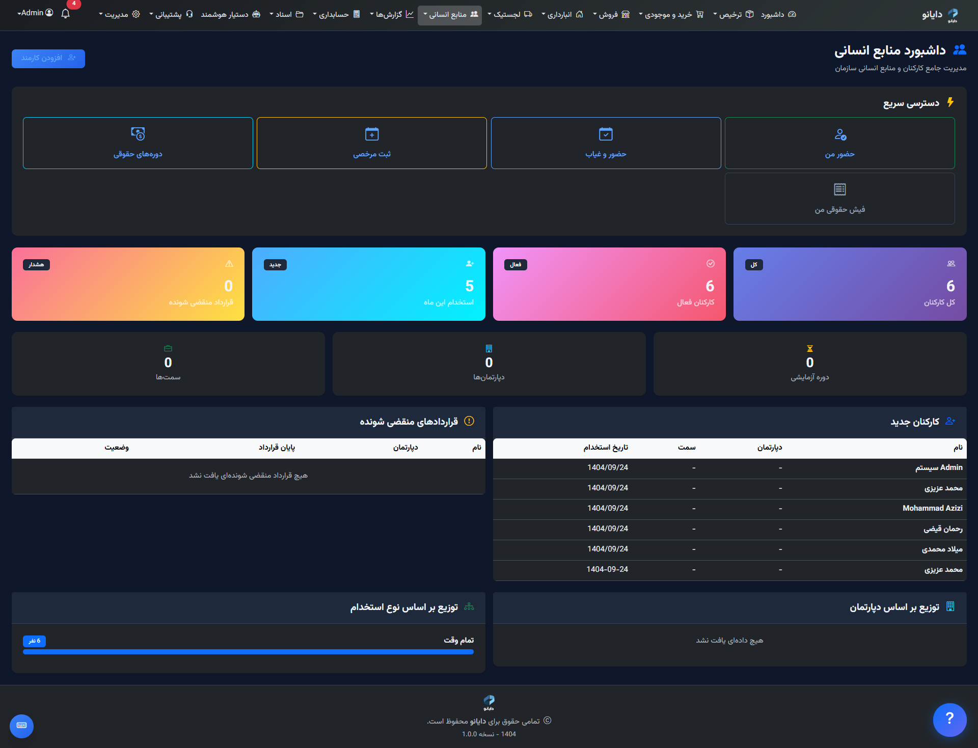Open the حضور و غیاب quick access card
978x748 pixels.
pos(606,143)
